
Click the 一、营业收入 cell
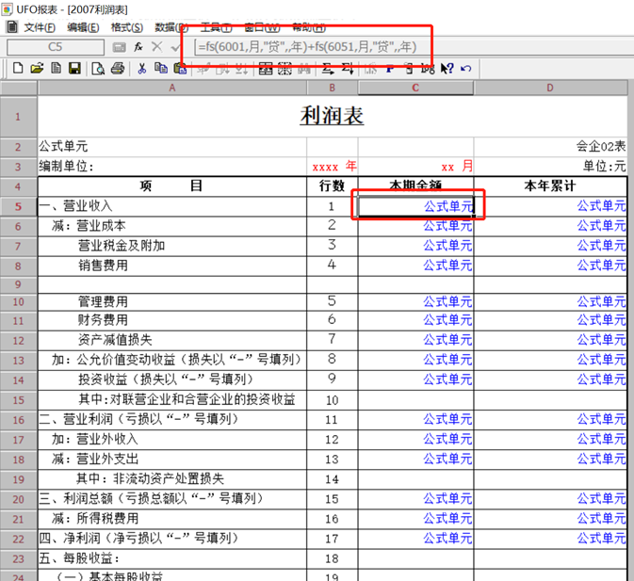pyautogui.click(x=172, y=206)
